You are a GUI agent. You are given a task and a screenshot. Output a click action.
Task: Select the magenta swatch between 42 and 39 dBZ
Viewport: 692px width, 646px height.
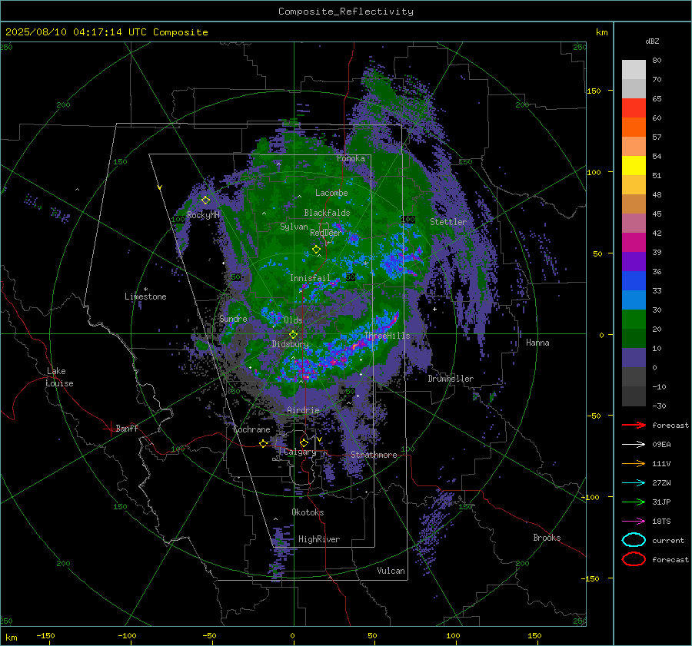634,243
